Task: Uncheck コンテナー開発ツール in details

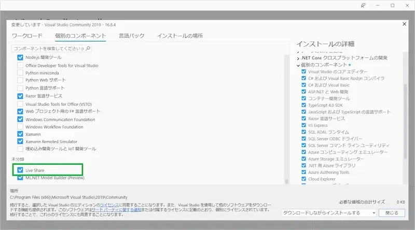Action: click(303, 98)
